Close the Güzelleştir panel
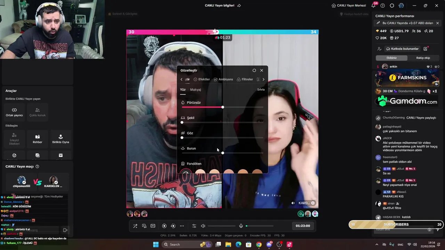 click(262, 70)
